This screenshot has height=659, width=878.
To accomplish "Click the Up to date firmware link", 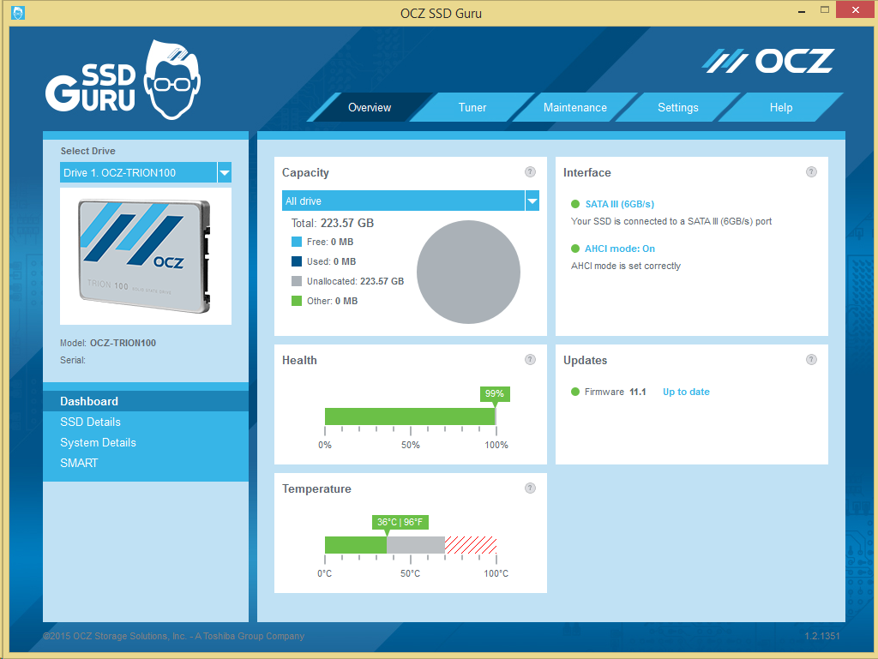I will coord(686,392).
